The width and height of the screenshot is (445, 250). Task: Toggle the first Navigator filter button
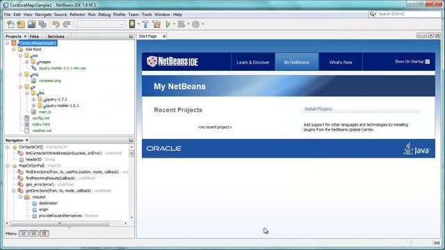click(23, 233)
